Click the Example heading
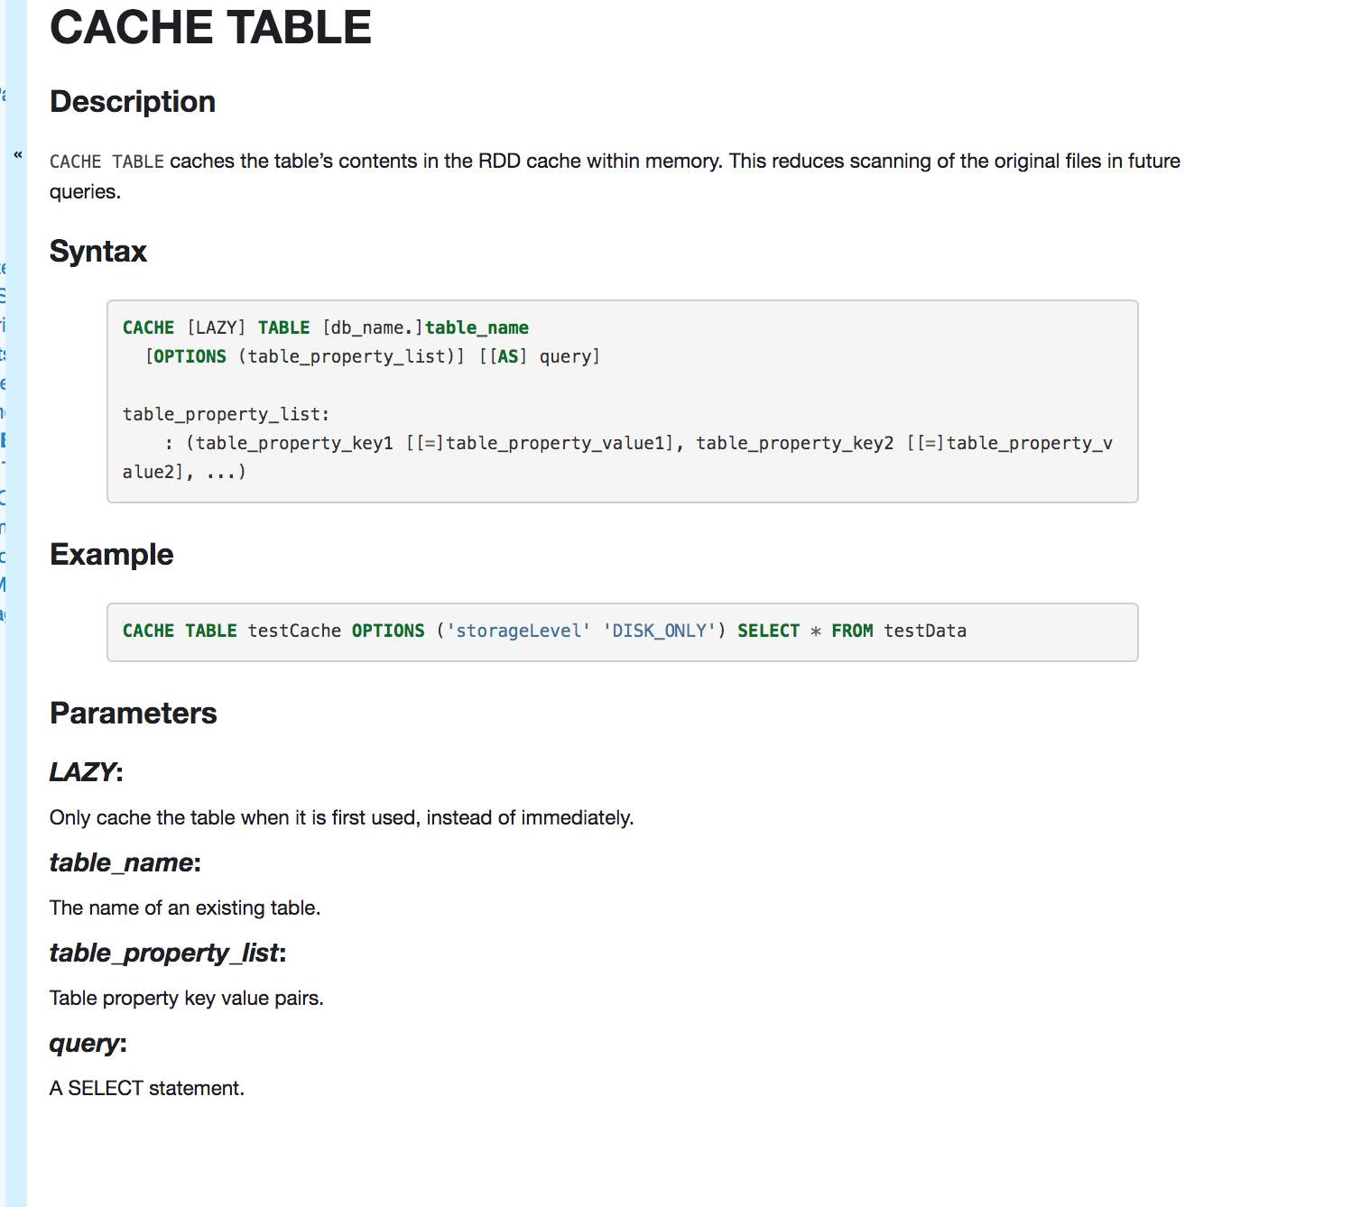The height and width of the screenshot is (1207, 1370). (x=112, y=554)
